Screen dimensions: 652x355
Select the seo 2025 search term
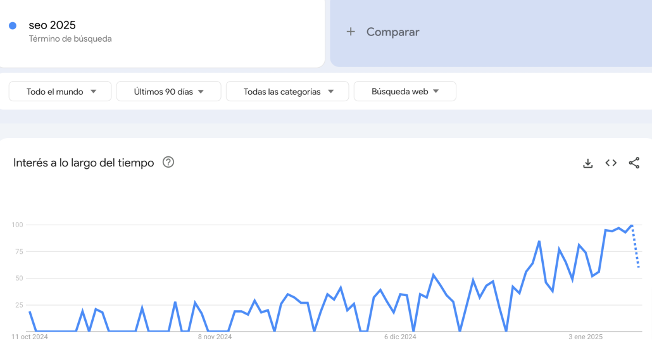coord(52,25)
